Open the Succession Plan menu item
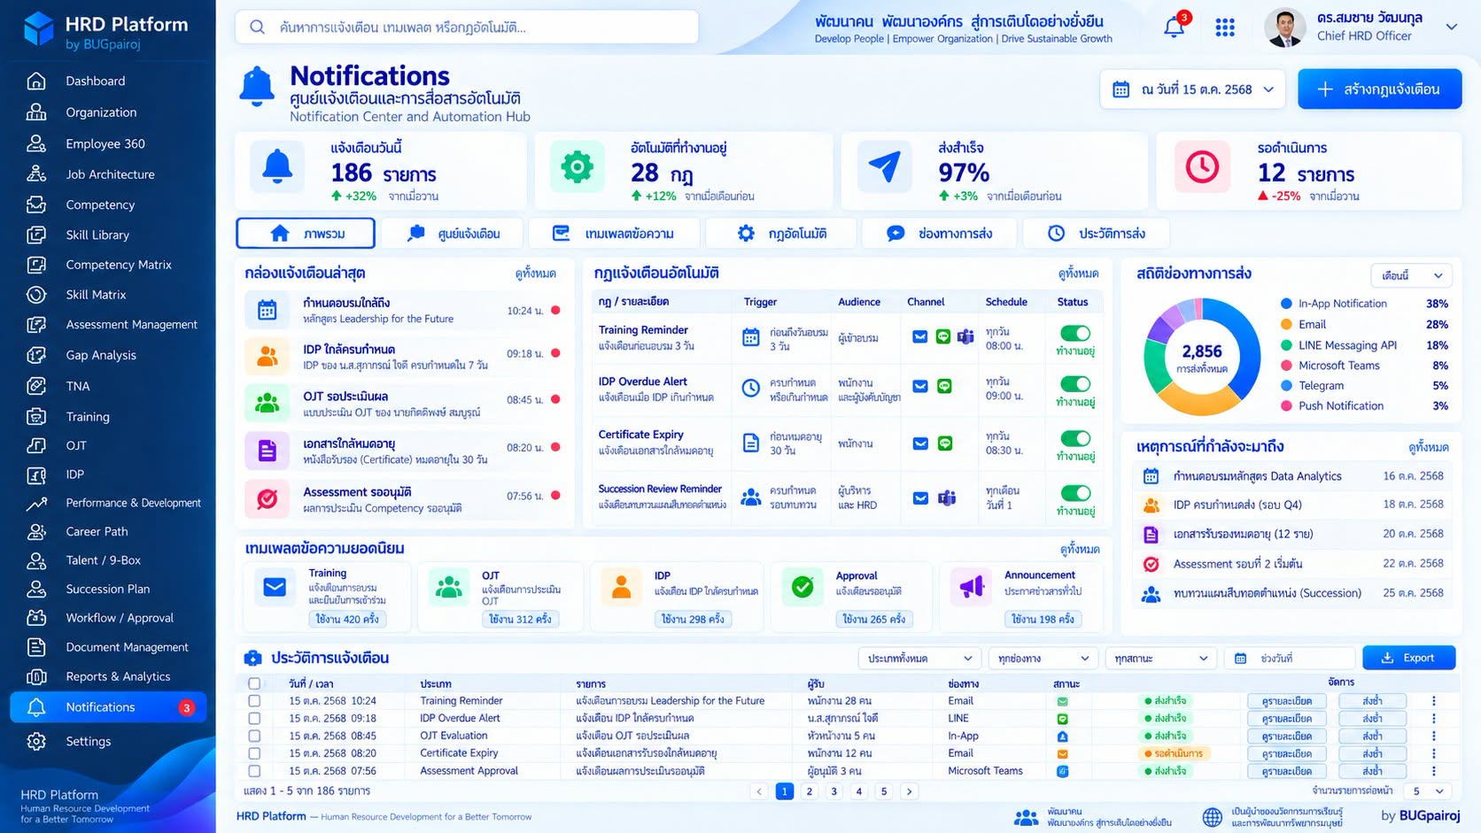 [107, 590]
